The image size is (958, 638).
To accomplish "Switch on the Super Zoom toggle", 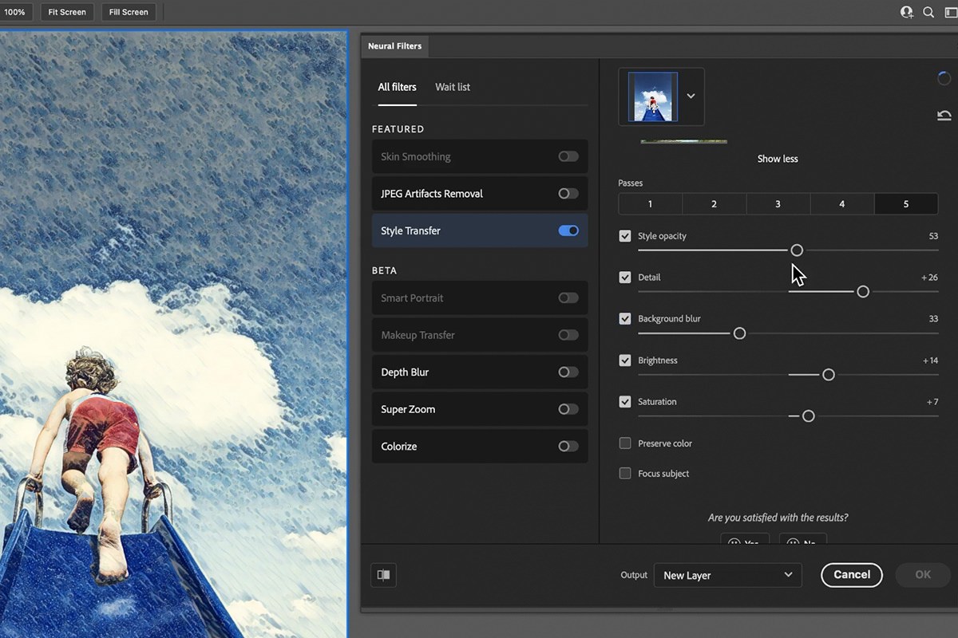I will [568, 409].
